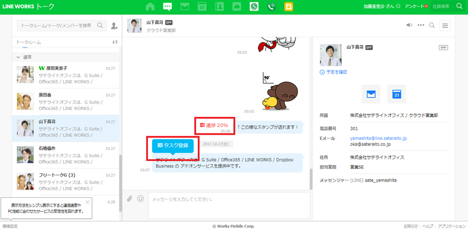Open the emoji sticker smiley icon
This screenshot has width=468, height=230.
tap(140, 198)
